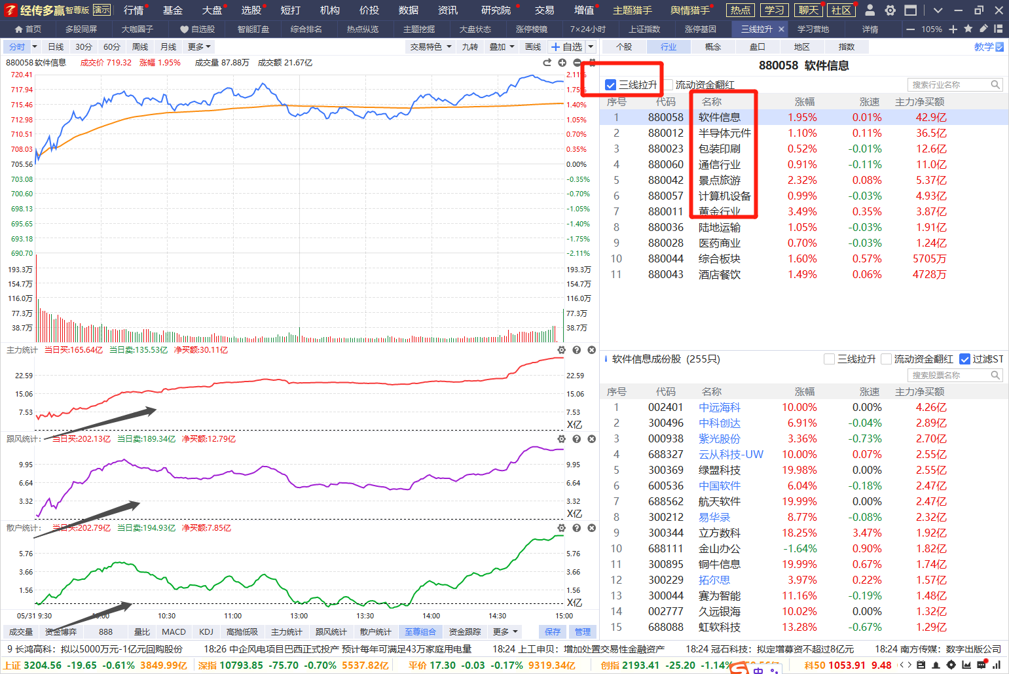The height and width of the screenshot is (674, 1009).
Task: Check 三线拉升 filter for 软件信息成份股
Action: 830,359
